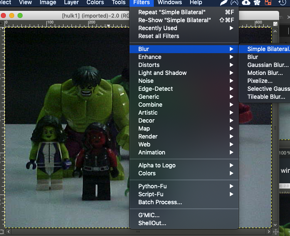Open the Colors menu in menu bar
The width and height of the screenshot is (290, 236).
pyautogui.click(x=95, y=3)
